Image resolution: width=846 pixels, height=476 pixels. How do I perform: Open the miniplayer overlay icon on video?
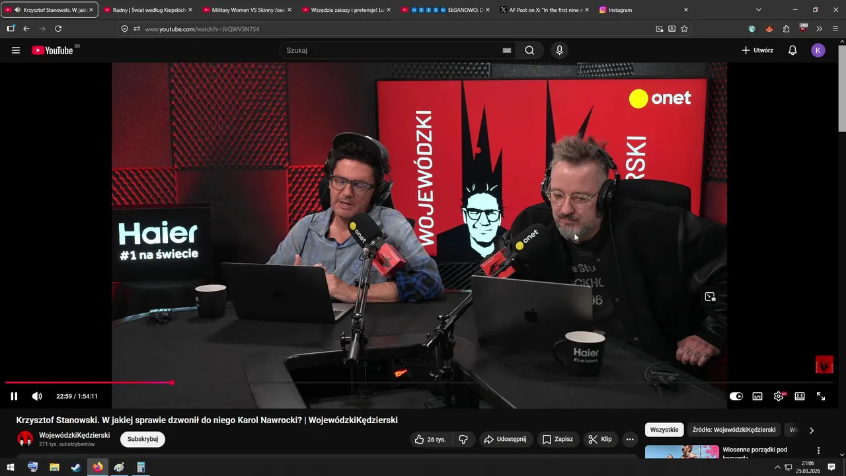(710, 297)
